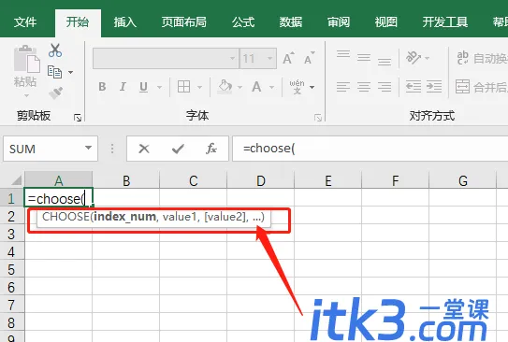Open font color dropdown arrow

[272, 87]
